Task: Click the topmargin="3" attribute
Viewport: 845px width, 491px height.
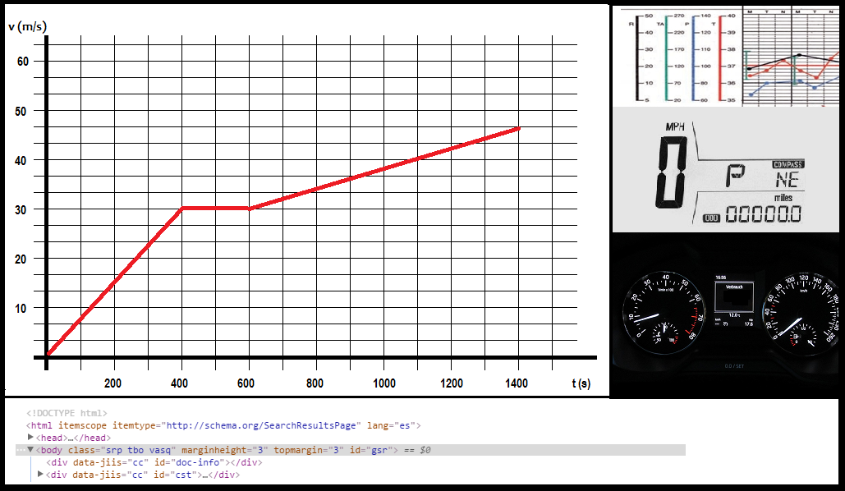Action: coord(308,449)
